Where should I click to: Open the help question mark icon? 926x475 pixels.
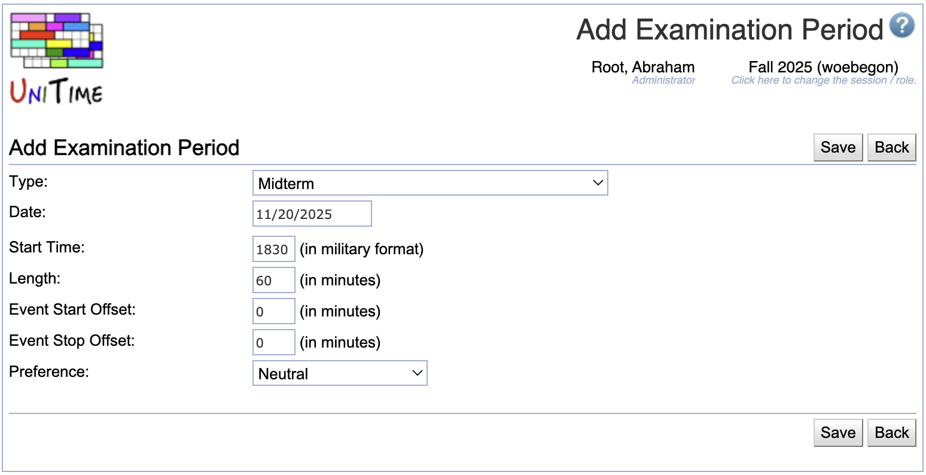(x=901, y=26)
